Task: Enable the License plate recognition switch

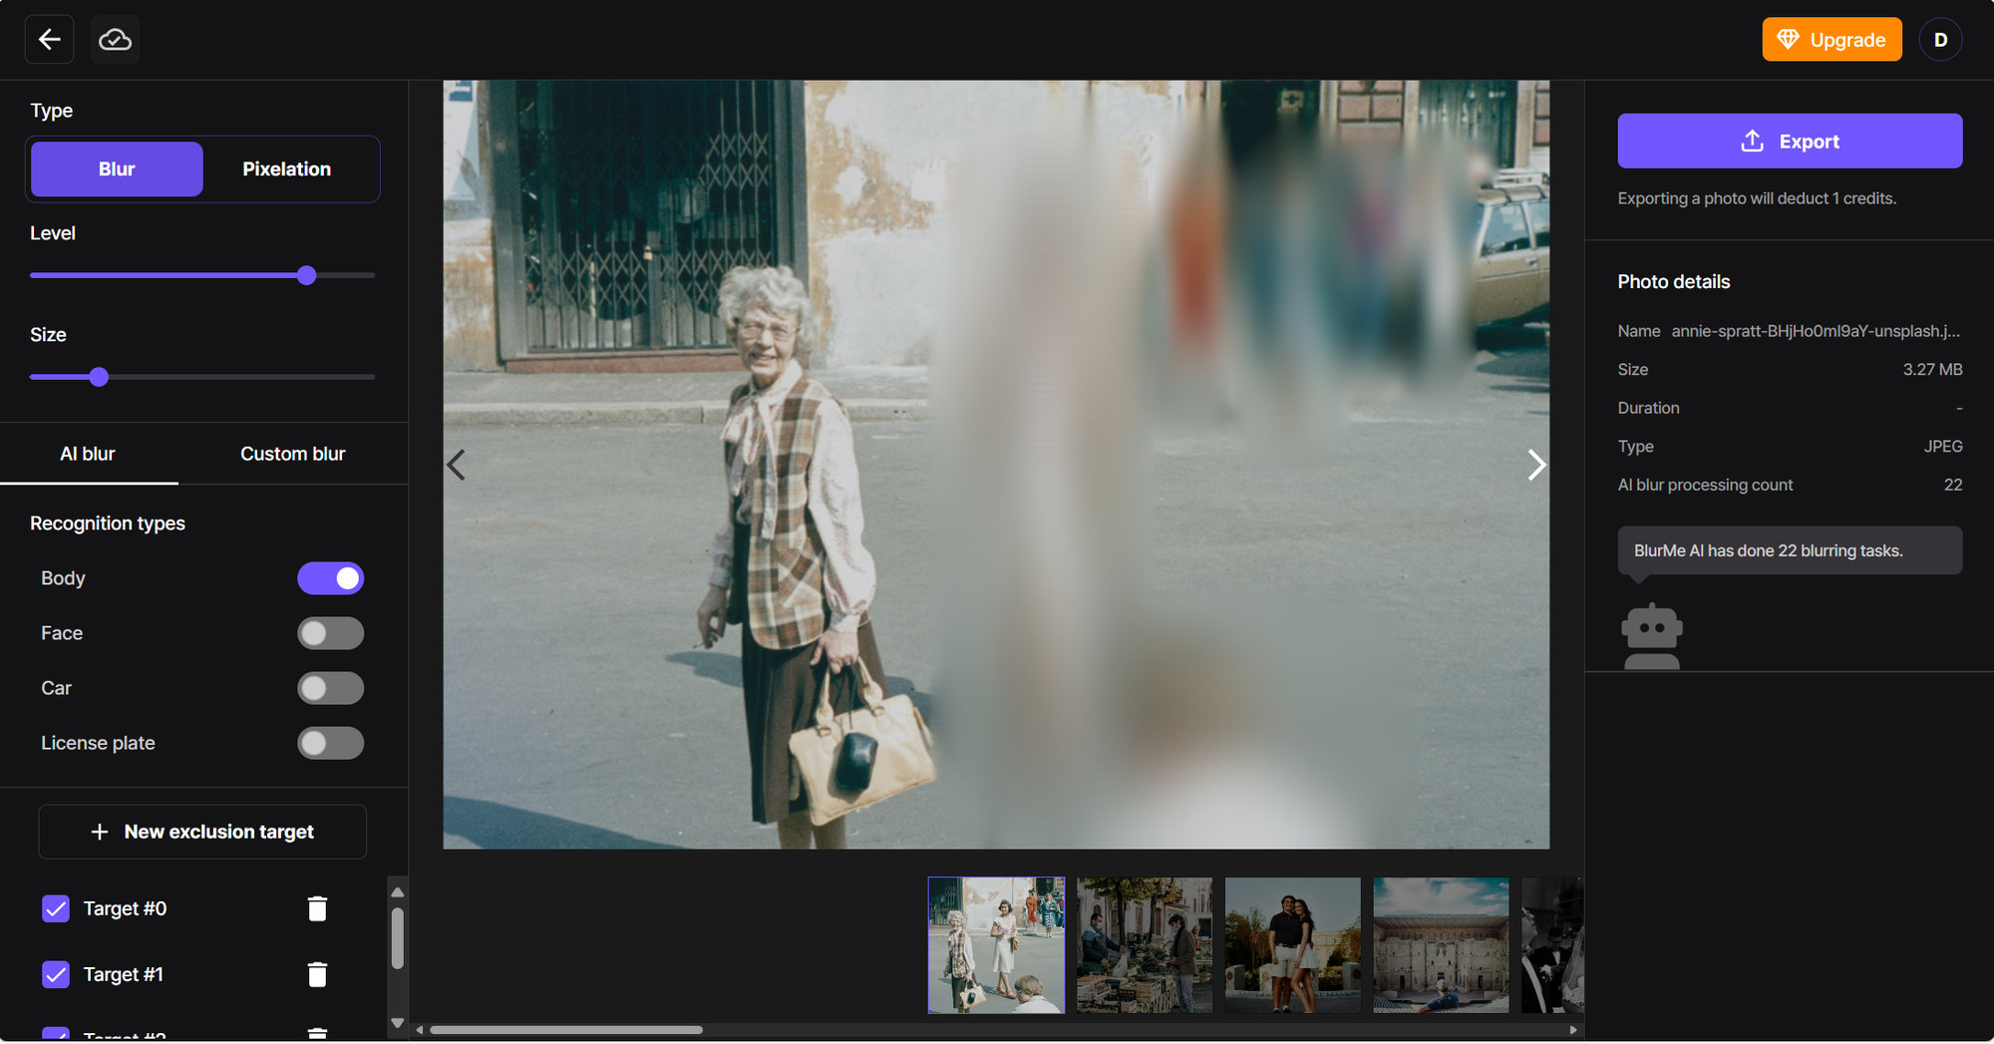Action: tap(330, 743)
